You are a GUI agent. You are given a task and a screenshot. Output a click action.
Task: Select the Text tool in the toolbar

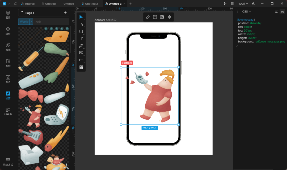(81, 38)
